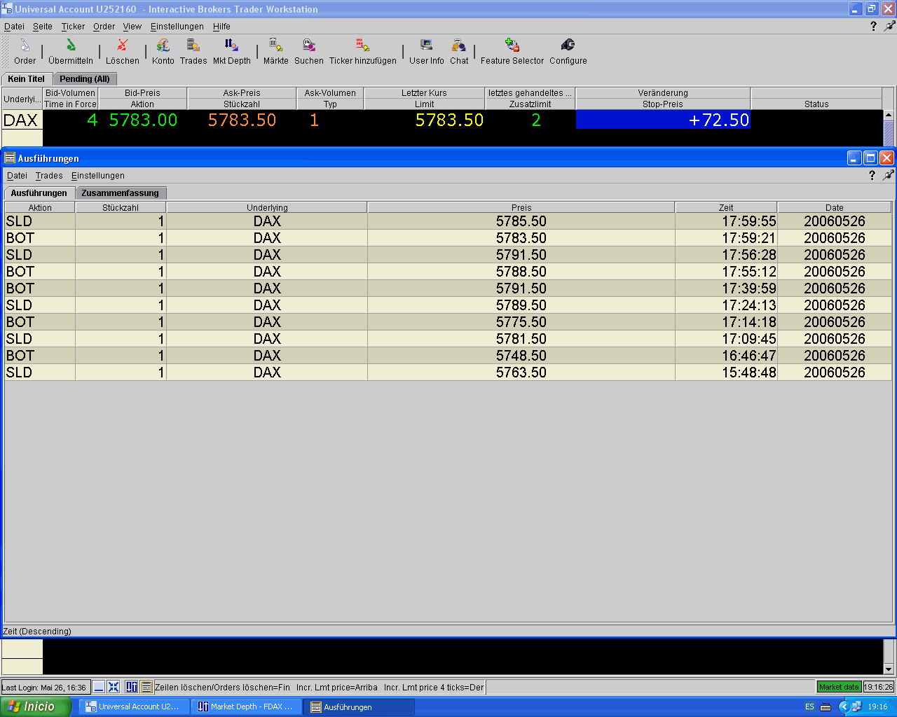Sort by Date column header
The width and height of the screenshot is (897, 717).
click(835, 207)
